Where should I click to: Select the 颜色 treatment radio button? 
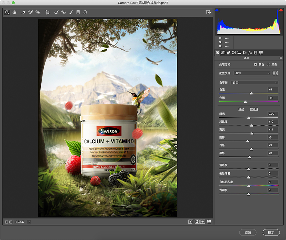(x=255, y=64)
